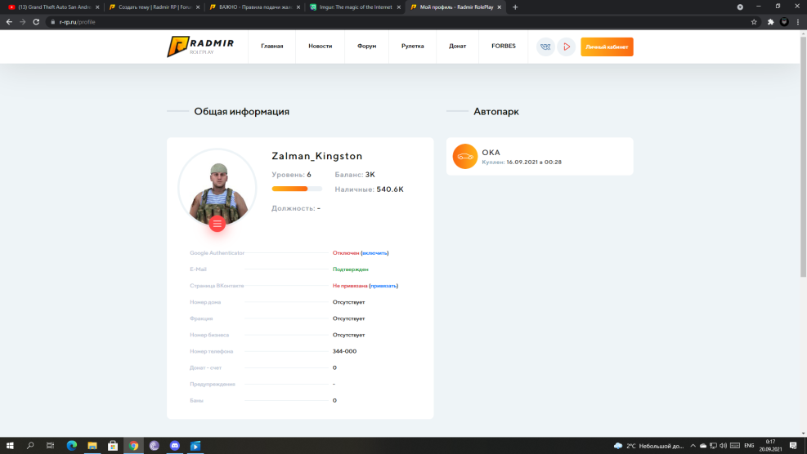Open the Chrome three-dot menu
The image size is (807, 454).
click(x=798, y=22)
